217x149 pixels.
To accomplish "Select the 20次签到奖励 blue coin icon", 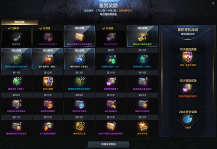I will [x=188, y=119].
